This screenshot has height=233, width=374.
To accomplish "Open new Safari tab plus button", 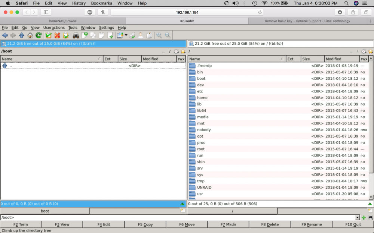I will (x=370, y=21).
